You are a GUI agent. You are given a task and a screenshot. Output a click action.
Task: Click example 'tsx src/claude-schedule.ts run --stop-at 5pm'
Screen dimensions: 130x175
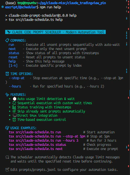pyautogui.click(x=47, y=136)
